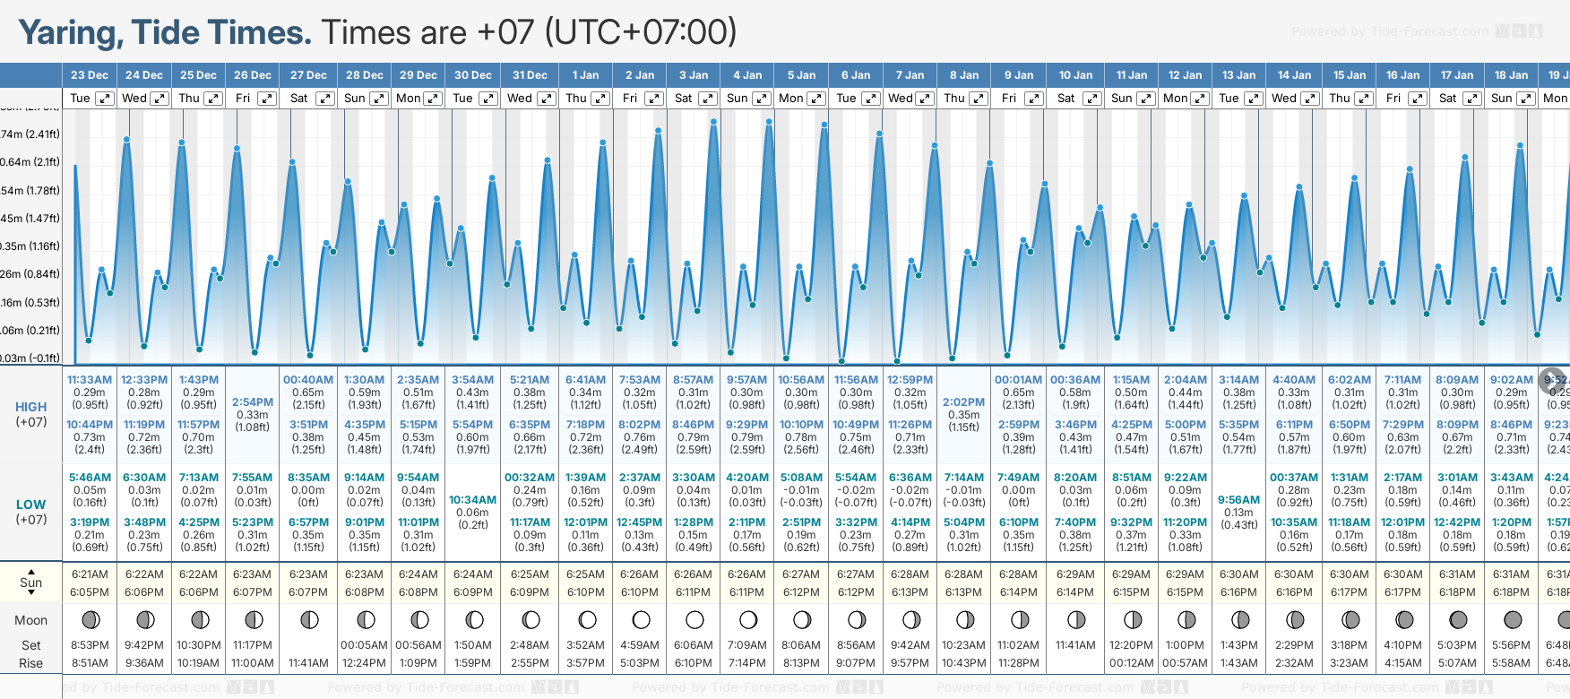Click expand icon for Wed 7 Jan
Screen dimensions: 1570x699
[925, 99]
